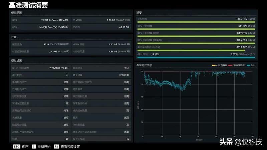The image size is (267, 150).
Task: Click the red CPU (渲染器) legend swatch
Action: coord(230,65)
